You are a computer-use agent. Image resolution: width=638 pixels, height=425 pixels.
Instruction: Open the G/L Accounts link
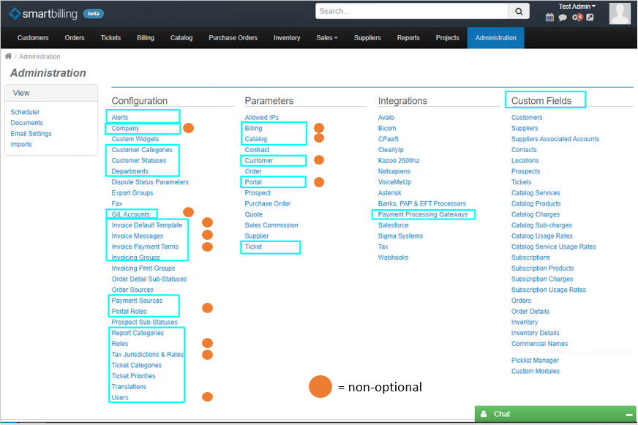[131, 214]
